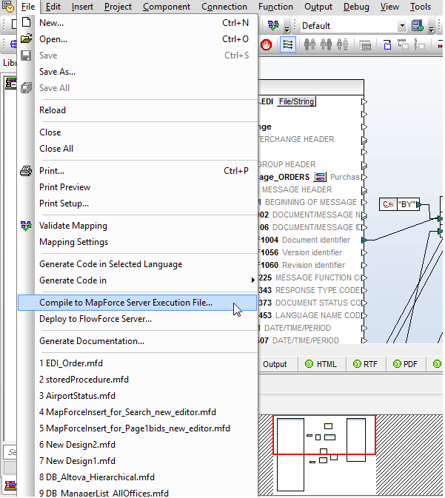Image resolution: width=445 pixels, height=498 pixels.
Task: Click the library search input field
Action: [10, 451]
